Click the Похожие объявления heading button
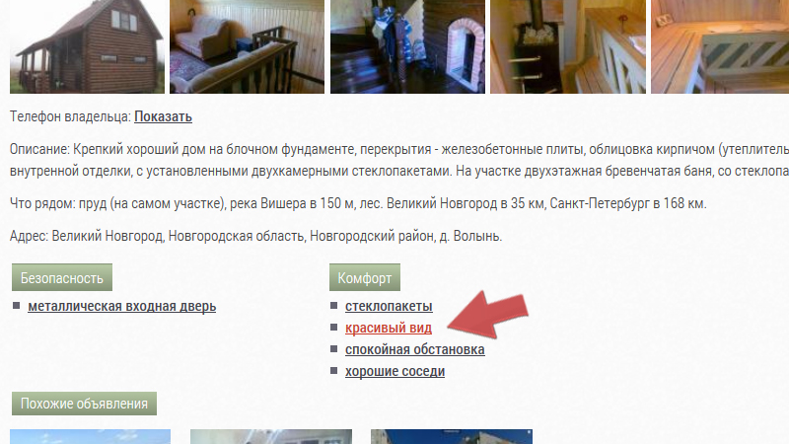Viewport: 789px width, 444px height. pos(84,404)
